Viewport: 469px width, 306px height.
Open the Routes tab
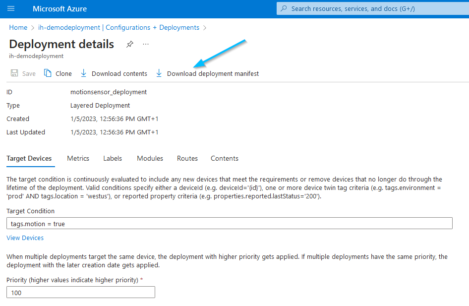tap(187, 158)
